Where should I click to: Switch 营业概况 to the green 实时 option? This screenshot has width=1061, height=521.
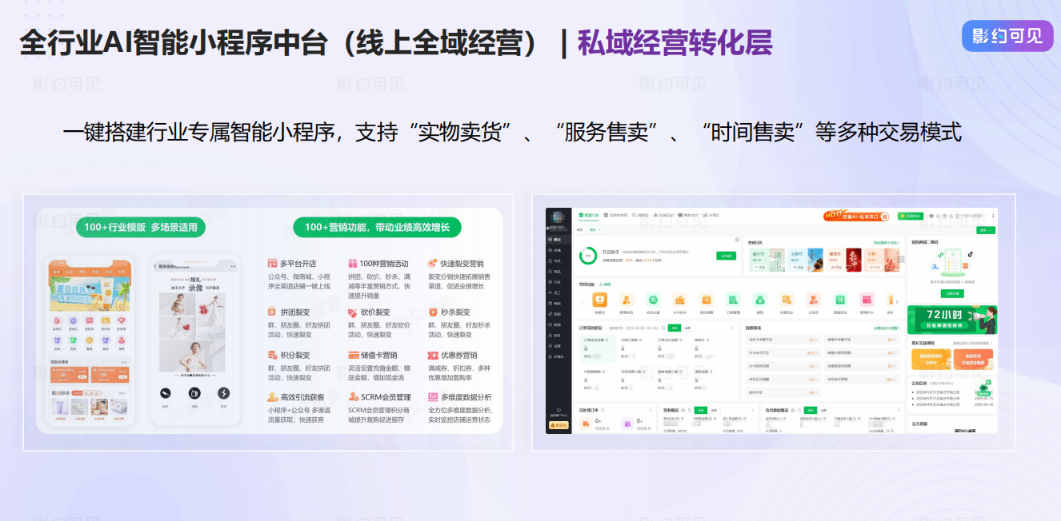point(701,410)
